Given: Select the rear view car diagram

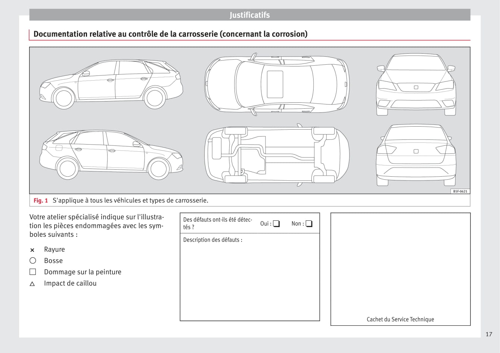Looking at the screenshot, I should pos(416,155).
